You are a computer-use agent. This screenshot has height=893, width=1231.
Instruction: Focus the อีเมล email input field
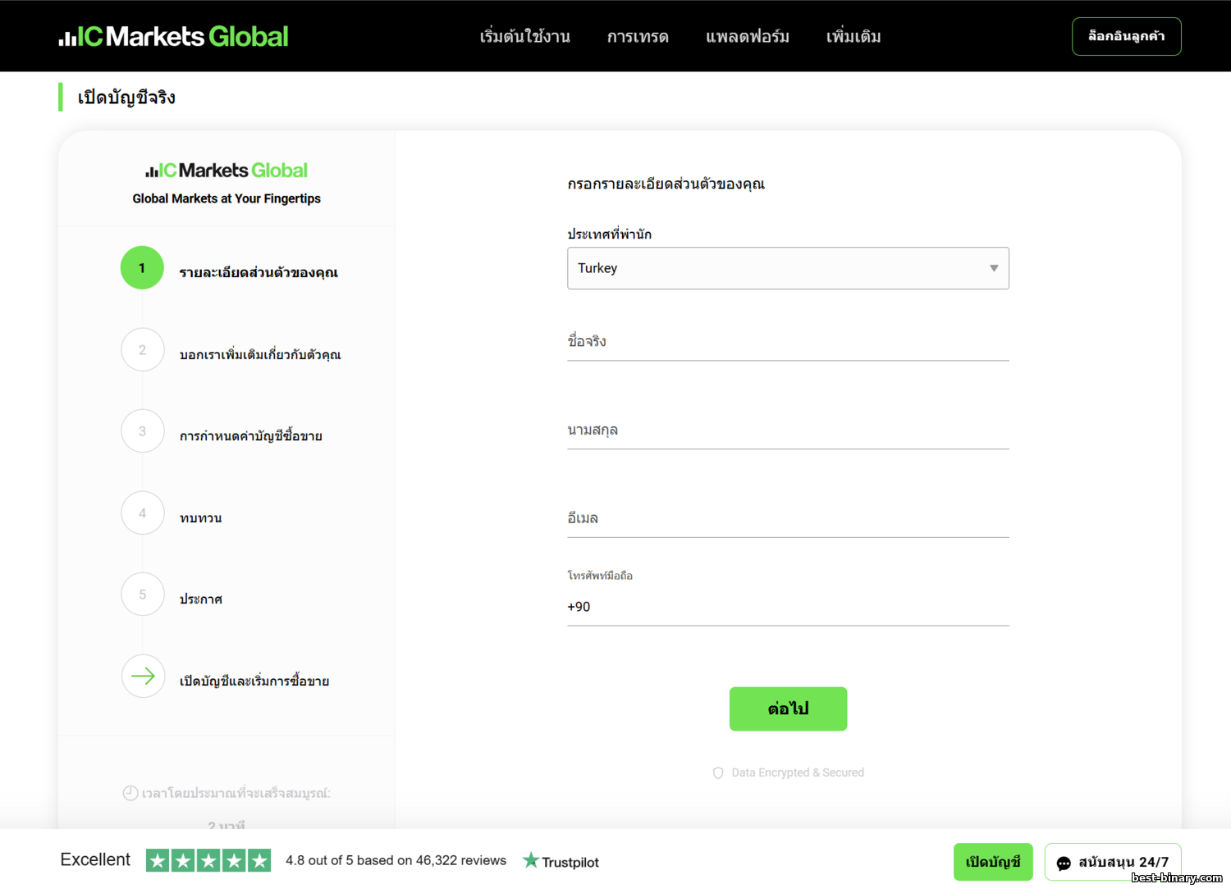(x=787, y=520)
